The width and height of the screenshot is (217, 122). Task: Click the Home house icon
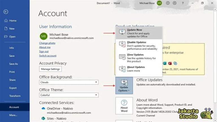[6, 20]
